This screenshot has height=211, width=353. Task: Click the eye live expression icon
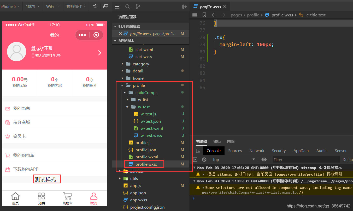point(264,159)
